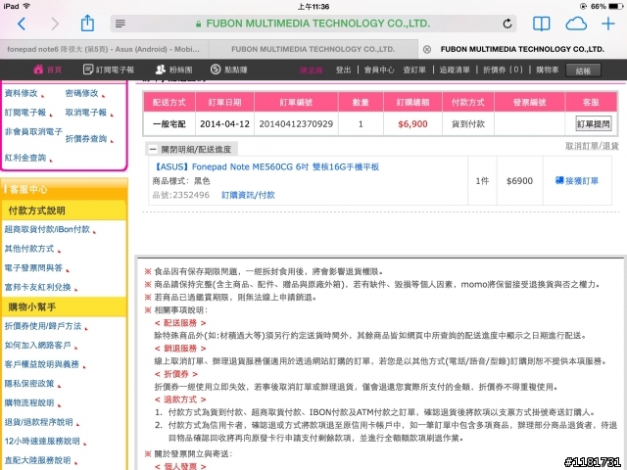Viewport: 627px width, 470px height.
Task: Open 富邦卡友紅利兌換 link
Action: point(37,287)
